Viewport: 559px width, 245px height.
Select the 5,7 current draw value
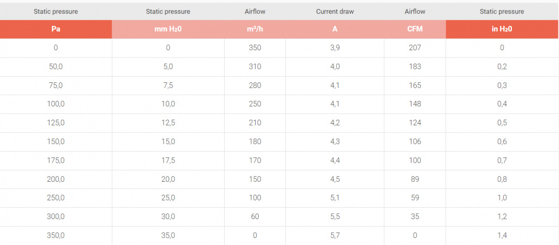pyautogui.click(x=335, y=235)
